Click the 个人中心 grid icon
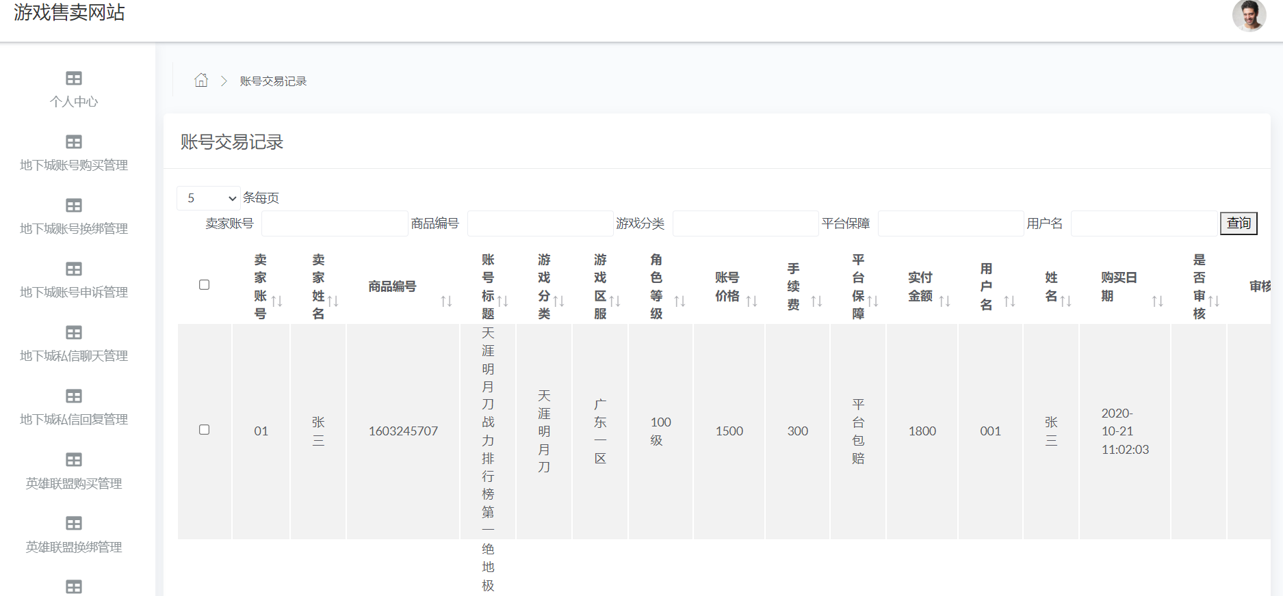 point(74,79)
